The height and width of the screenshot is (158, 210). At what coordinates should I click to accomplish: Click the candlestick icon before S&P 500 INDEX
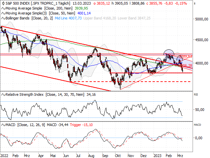coord(3,3)
